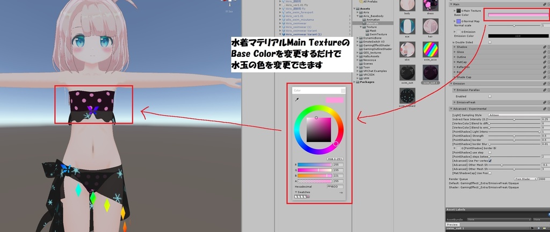Click the Hexadecimal color field

click(x=335, y=187)
